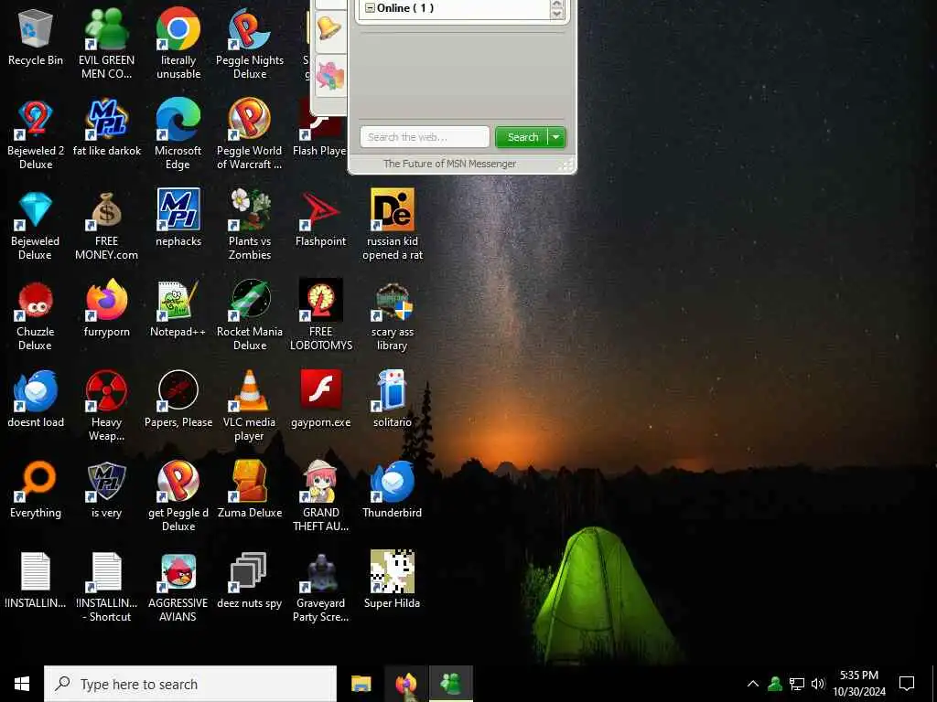Open the nephacks shortcut
Screen dimensions: 937x702
178,219
